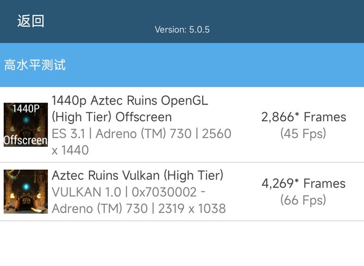Viewport: 364px width, 266px height.
Task: Select the 高水平测试 section header
Action: [x=35, y=65]
